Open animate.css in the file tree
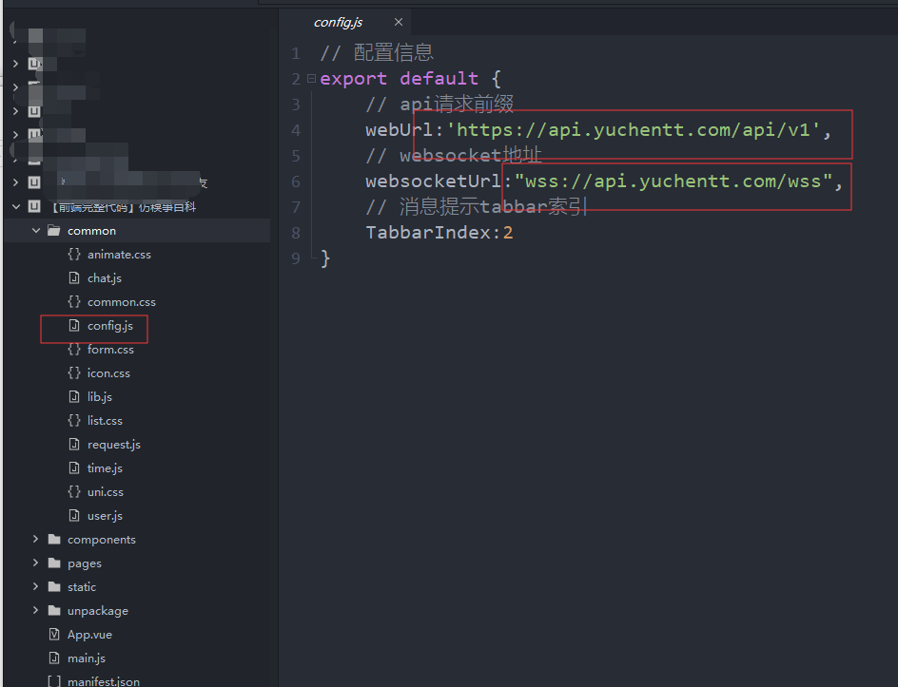Image resolution: width=898 pixels, height=687 pixels. pos(119,255)
